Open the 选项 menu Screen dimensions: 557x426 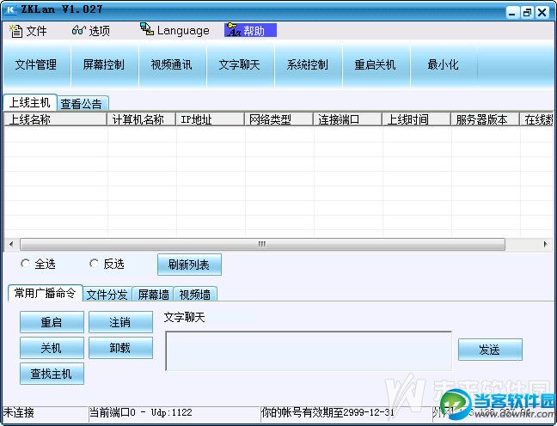[91, 31]
